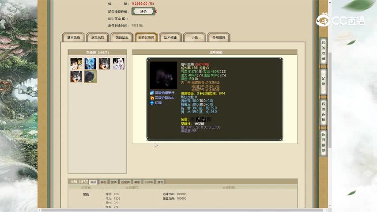This screenshot has width=377, height=212.
Task: Open the 外观道具 tab
Action: pyautogui.click(x=219, y=37)
